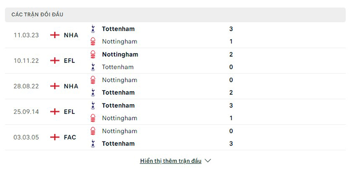Expand more matches using chevron arrow
Image resolution: width=352 pixels, height=175 pixels.
tap(208, 161)
